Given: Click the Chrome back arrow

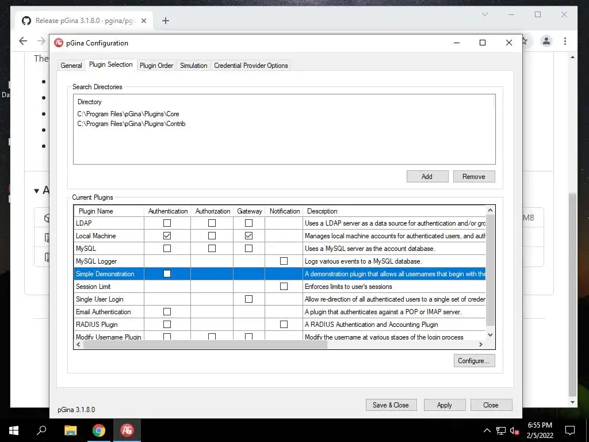Looking at the screenshot, I should [x=23, y=41].
